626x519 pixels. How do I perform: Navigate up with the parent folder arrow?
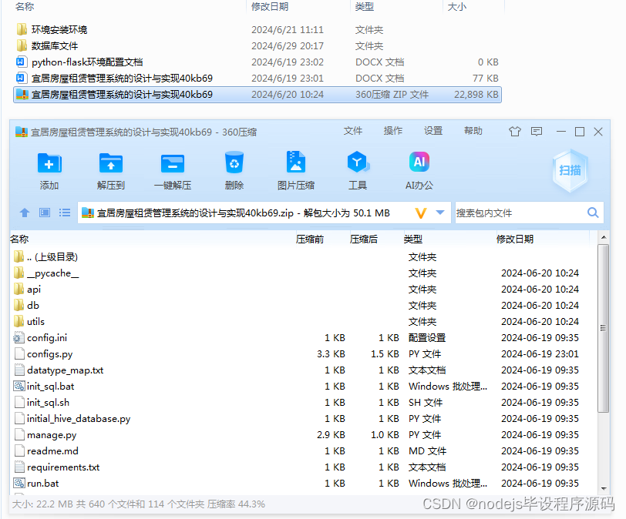(x=24, y=213)
